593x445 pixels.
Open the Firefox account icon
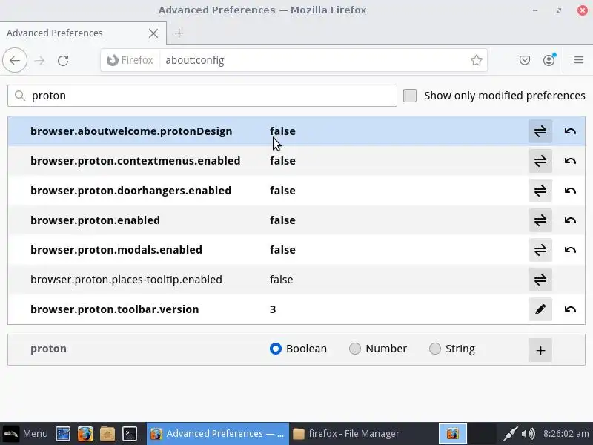tap(549, 60)
